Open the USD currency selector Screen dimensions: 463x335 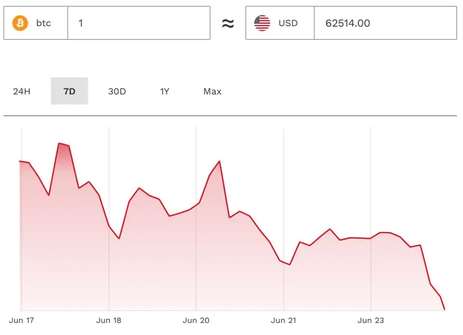(280, 23)
